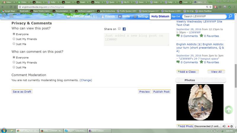Viewport: 237px width, 133px height.
Task: Click the angel photo thumbnail
Action: pos(200,102)
